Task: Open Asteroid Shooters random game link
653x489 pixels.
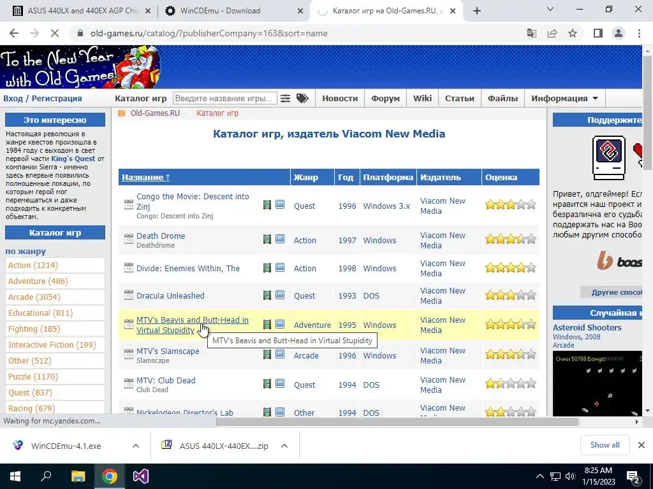Action: 587,327
